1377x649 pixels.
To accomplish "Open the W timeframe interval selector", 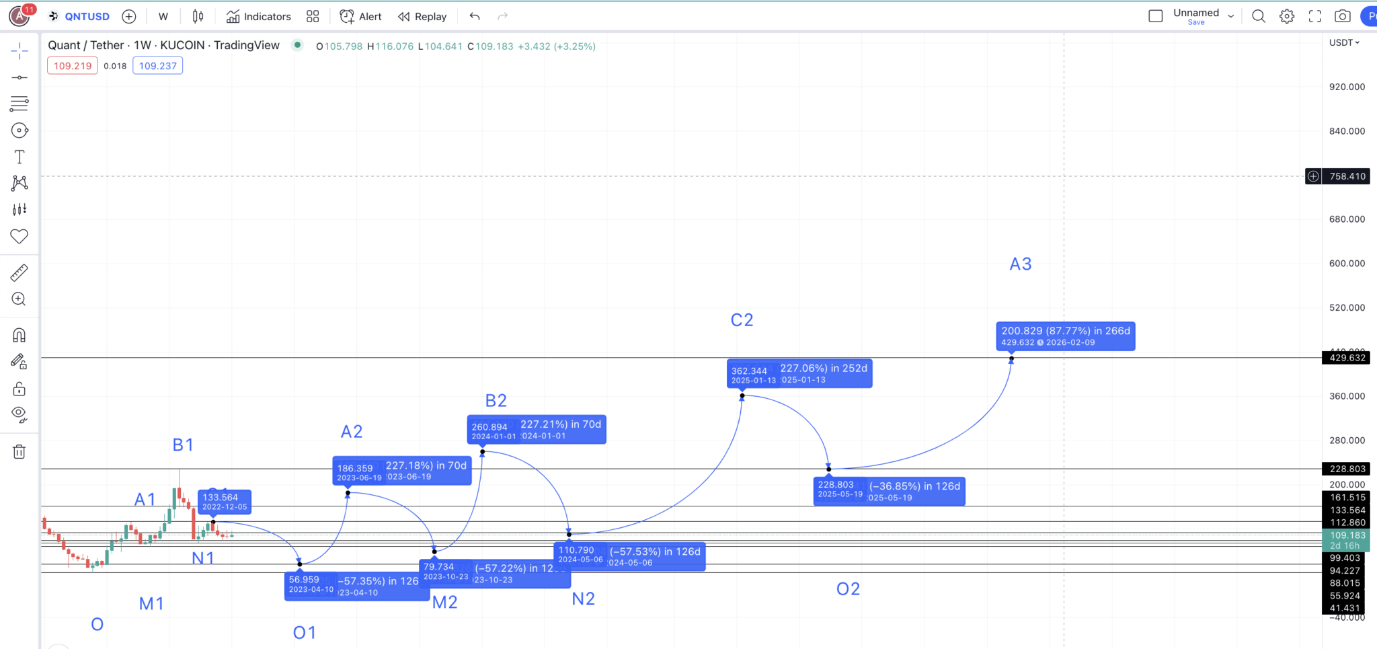I will 163,16.
